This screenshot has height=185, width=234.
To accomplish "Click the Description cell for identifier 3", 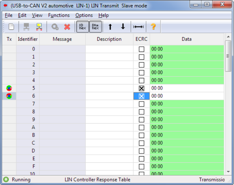I will [x=109, y=72].
